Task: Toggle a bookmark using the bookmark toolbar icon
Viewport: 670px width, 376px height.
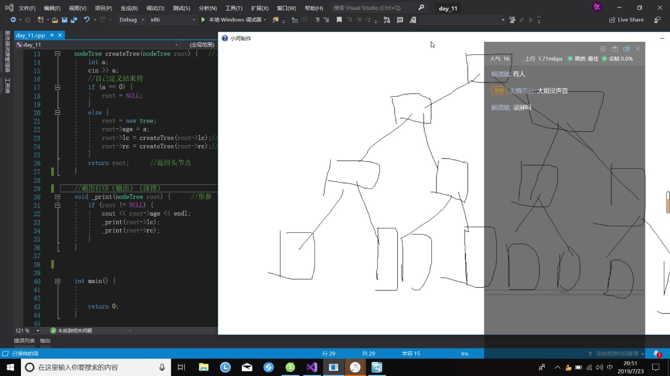Action: pos(339,20)
